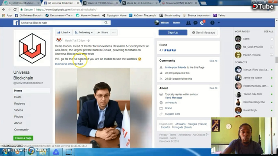Click the Sign Up button
The image size is (278, 156).
[x=173, y=32]
